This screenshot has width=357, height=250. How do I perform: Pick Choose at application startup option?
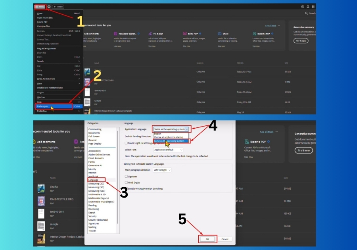(x=169, y=137)
